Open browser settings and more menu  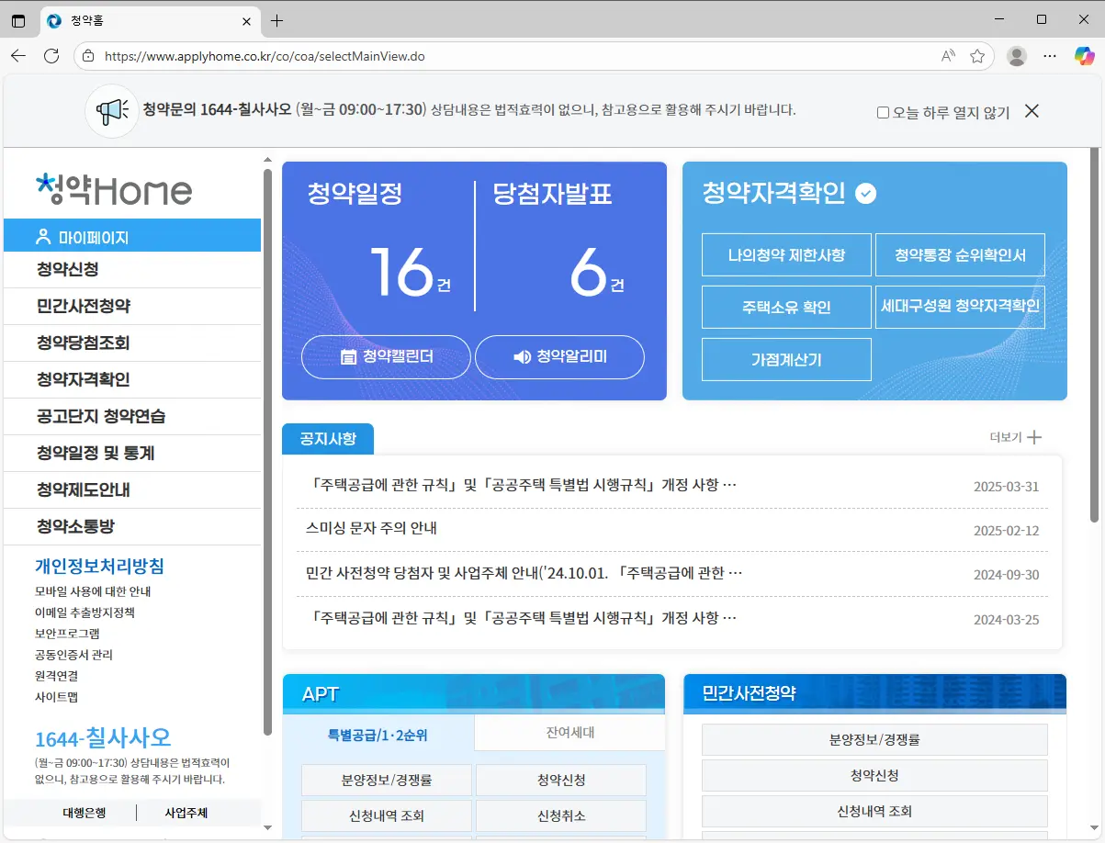[1050, 56]
